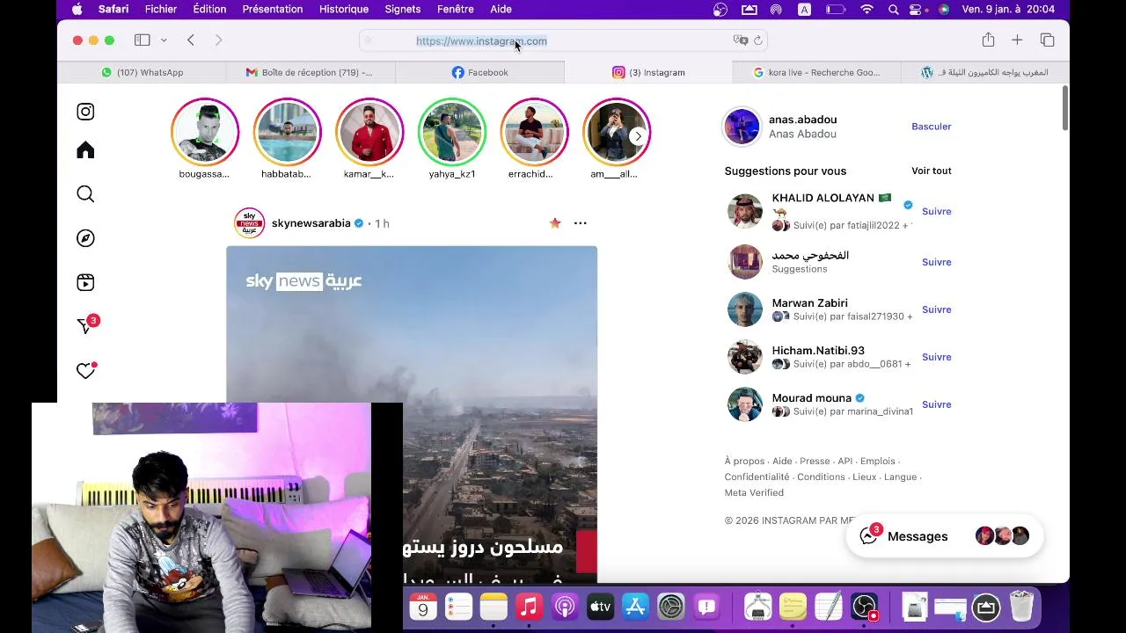Click Safari share icon

(988, 40)
